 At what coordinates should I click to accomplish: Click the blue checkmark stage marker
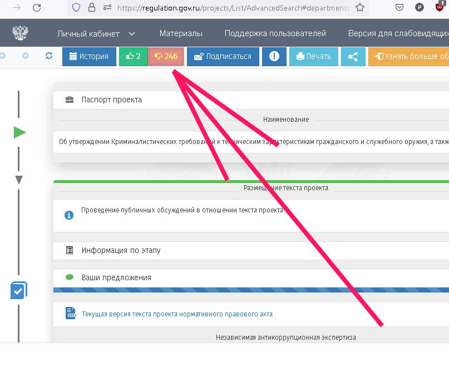[x=18, y=290]
